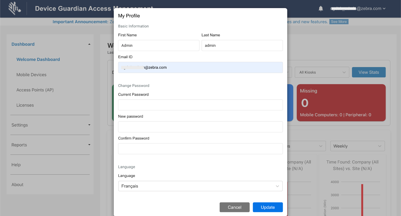The width and height of the screenshot is (401, 216).
Task: Click the Zebra logo in header
Action: (15, 8)
